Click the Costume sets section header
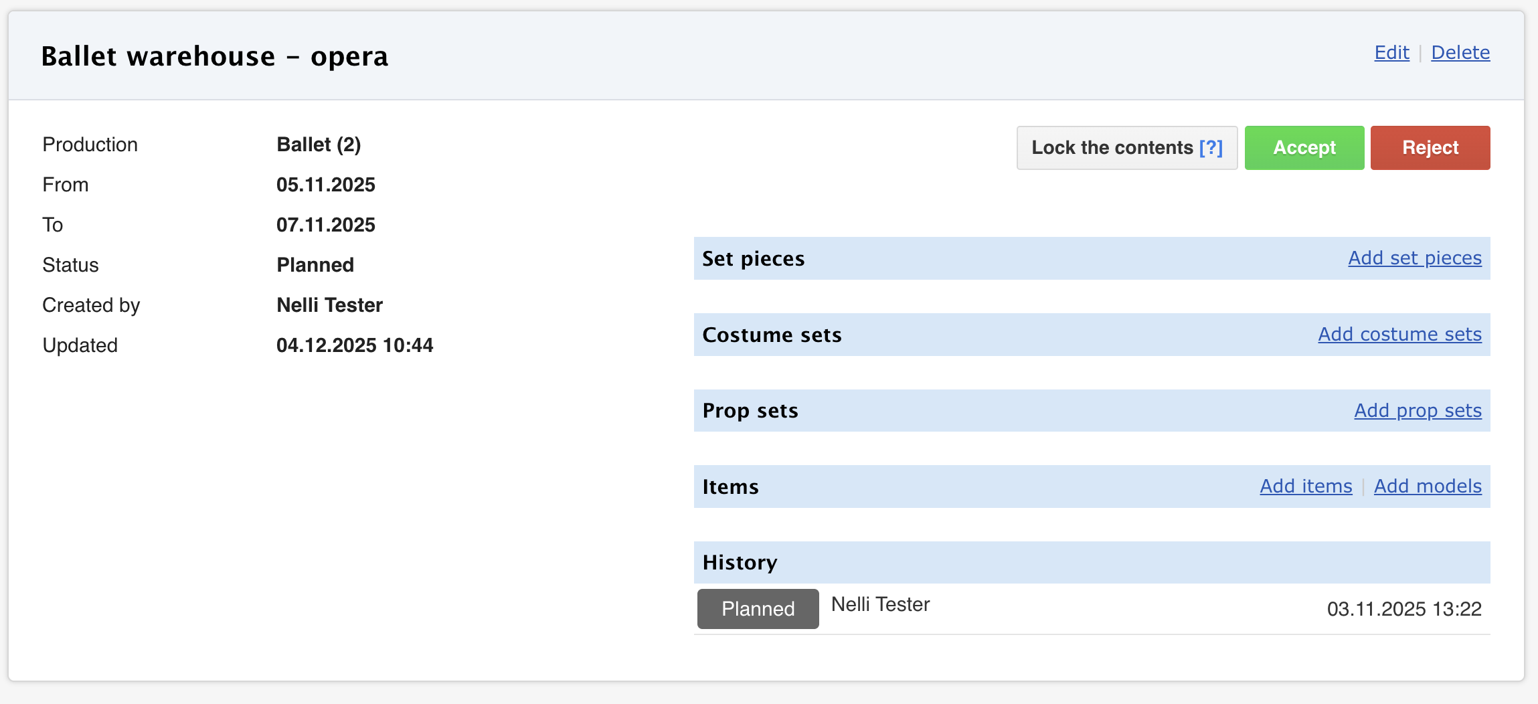Viewport: 1538px width, 704px height. point(772,335)
